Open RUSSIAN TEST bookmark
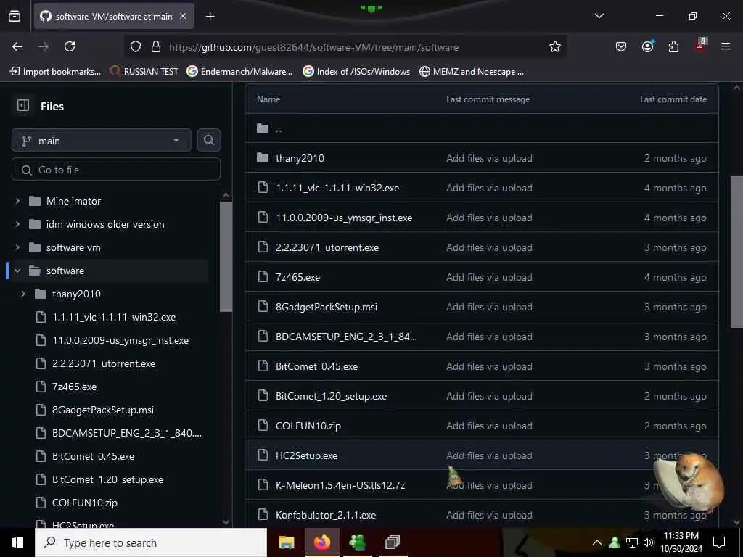The height and width of the screenshot is (557, 743). 144,72
